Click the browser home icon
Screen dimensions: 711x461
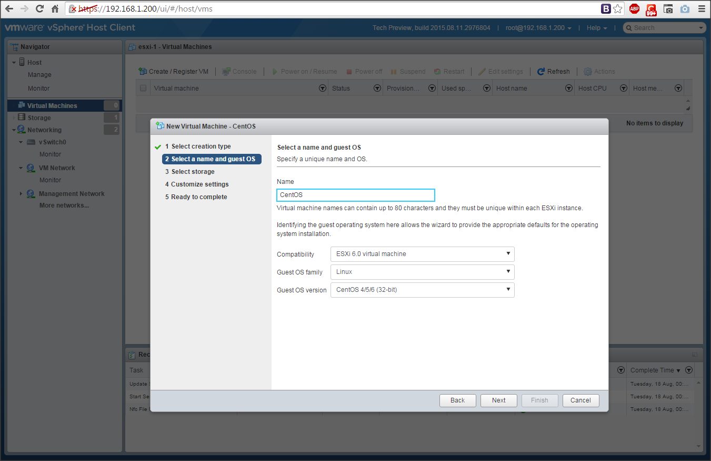point(55,9)
